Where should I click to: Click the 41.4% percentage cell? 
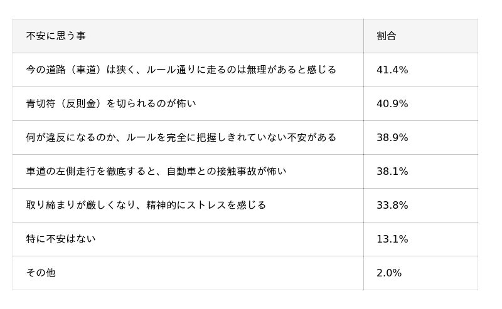click(392, 70)
